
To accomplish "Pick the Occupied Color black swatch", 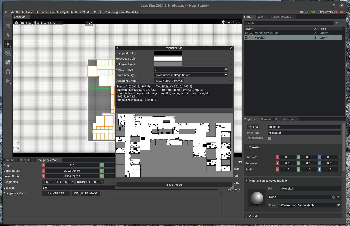I will pyautogui.click(x=168, y=53).
